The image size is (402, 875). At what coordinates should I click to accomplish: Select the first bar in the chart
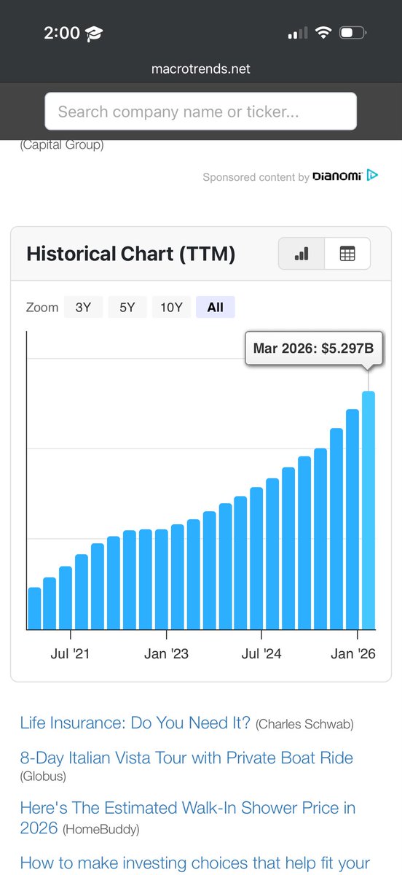(34, 608)
